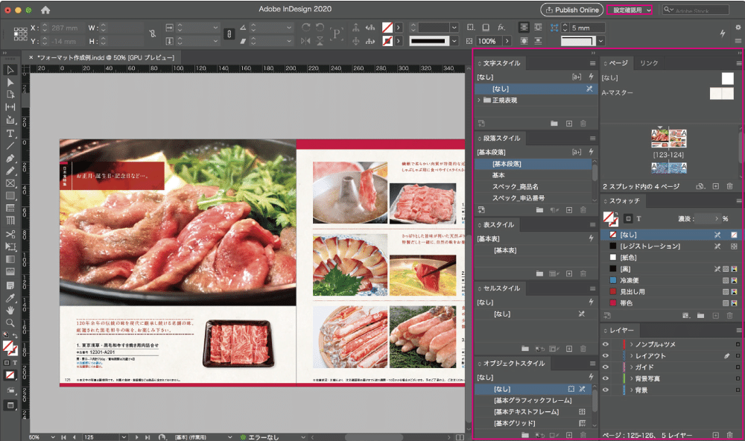Toggle visibility of the ガイド layer
Screen dimensions: 745x441
pos(605,367)
